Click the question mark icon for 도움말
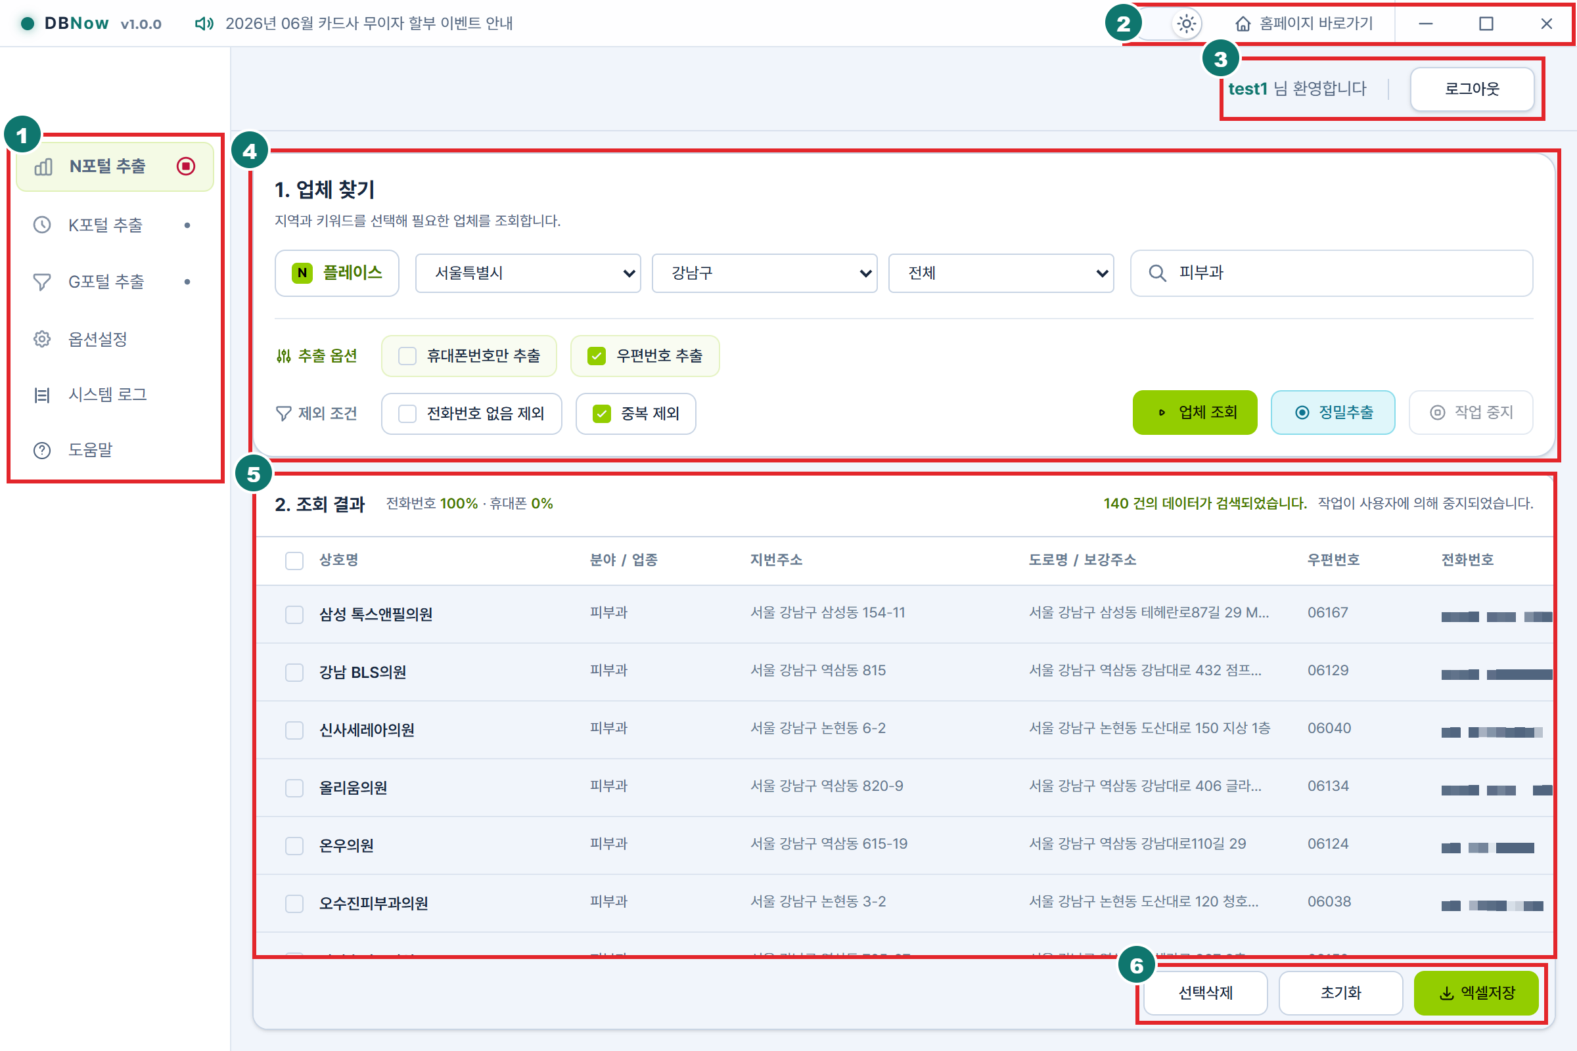This screenshot has height=1051, width=1577. click(x=42, y=450)
